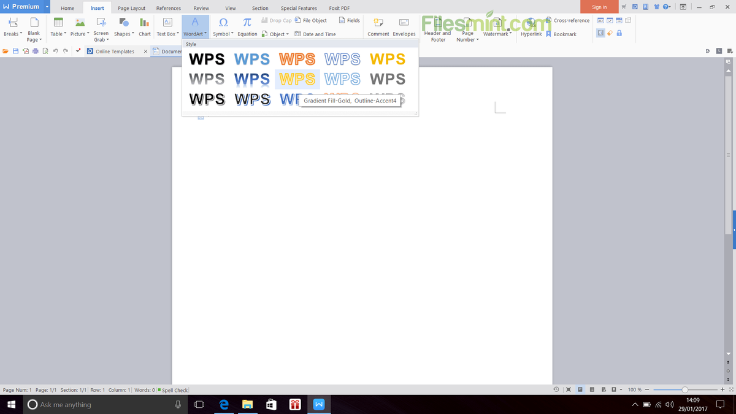
Task: Open the Windows Start menu
Action: click(x=11, y=405)
